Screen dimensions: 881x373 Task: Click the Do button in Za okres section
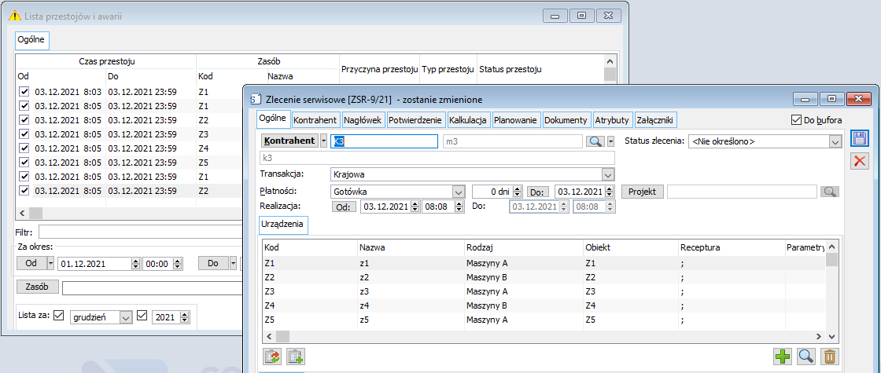tap(213, 263)
